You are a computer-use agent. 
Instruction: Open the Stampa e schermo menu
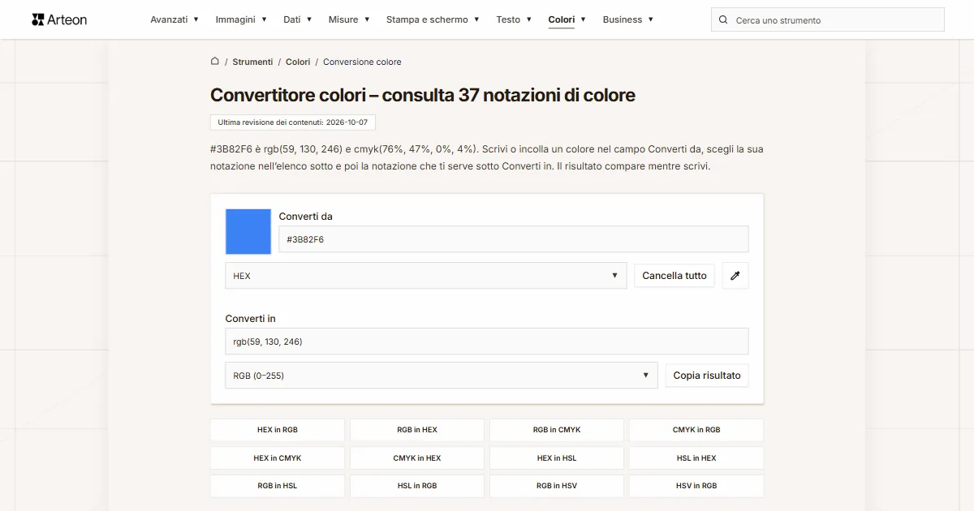coord(433,19)
